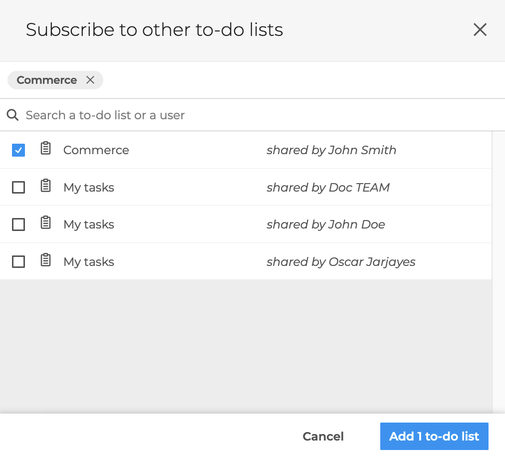
Task: Select the Commerce list name in results
Action: pos(96,150)
